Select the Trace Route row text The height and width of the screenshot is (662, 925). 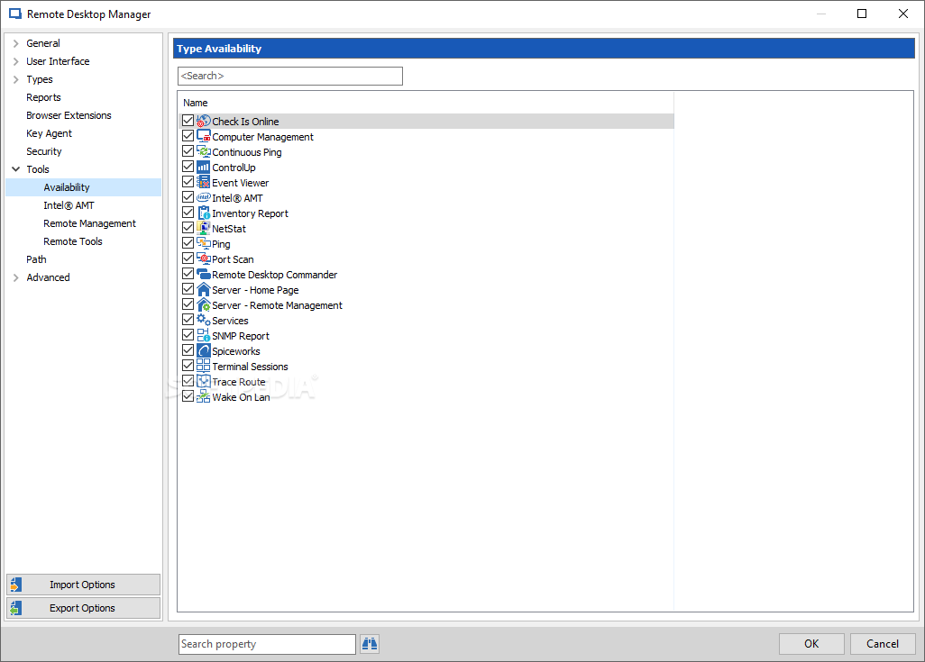[238, 381]
